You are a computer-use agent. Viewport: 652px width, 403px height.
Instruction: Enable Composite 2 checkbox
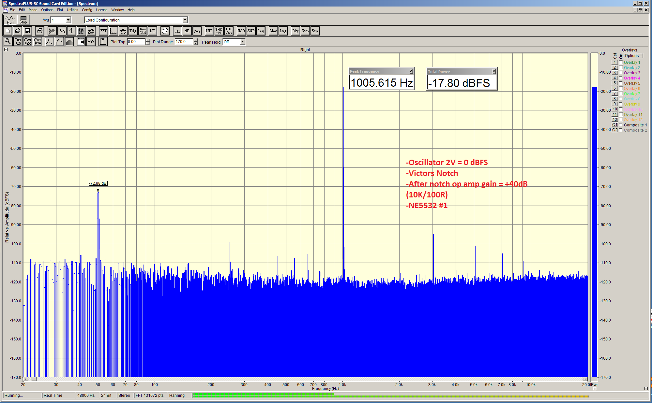tap(621, 130)
